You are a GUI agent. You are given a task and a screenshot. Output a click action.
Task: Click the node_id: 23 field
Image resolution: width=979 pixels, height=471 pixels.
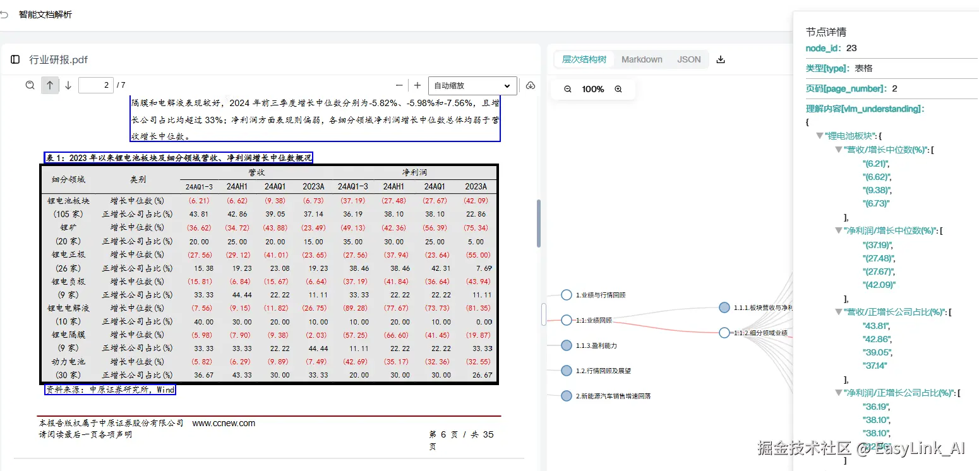[831, 48]
